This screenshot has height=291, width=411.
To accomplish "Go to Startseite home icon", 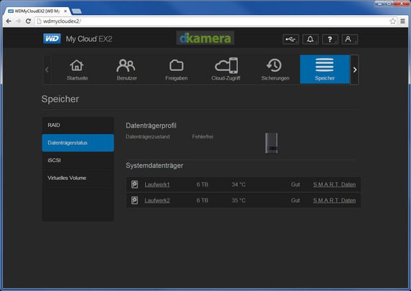I will [77, 70].
